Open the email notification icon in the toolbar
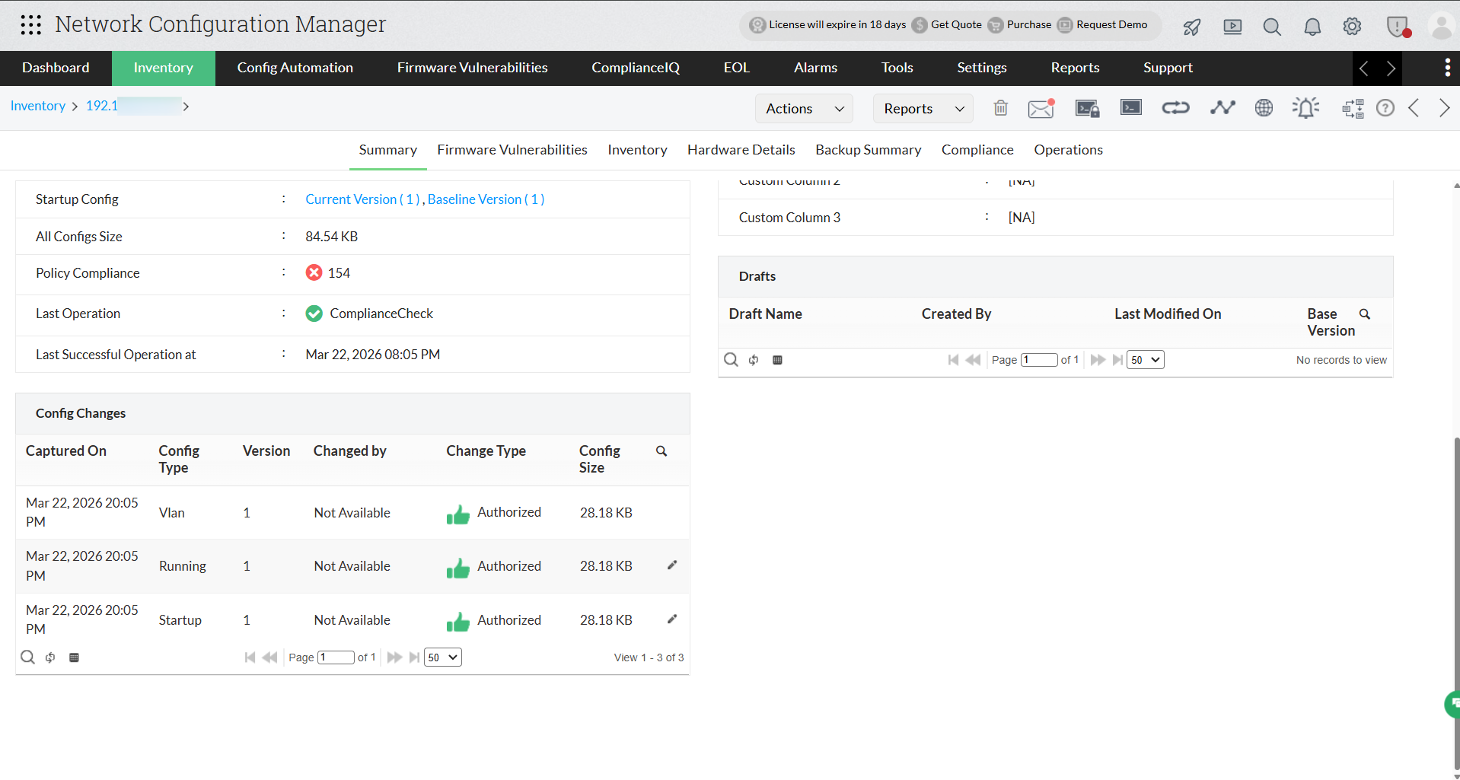 pyautogui.click(x=1041, y=108)
